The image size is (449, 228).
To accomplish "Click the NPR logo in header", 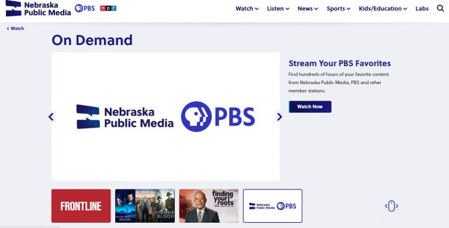I will tap(108, 8).
